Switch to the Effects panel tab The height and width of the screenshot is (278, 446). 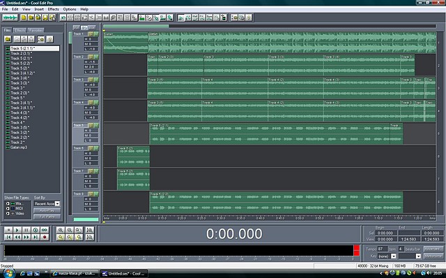pyautogui.click(x=20, y=30)
